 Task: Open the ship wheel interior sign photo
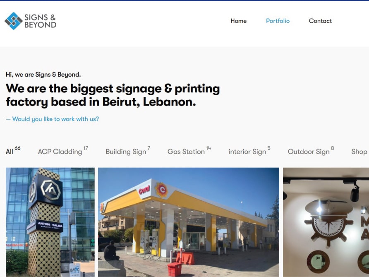[x=326, y=222]
